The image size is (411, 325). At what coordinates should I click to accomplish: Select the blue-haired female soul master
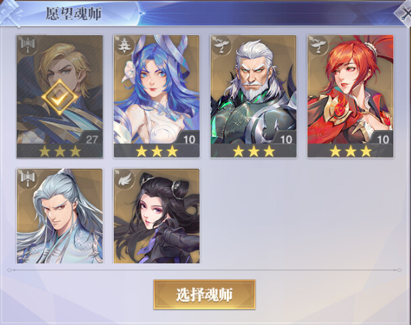156,96
